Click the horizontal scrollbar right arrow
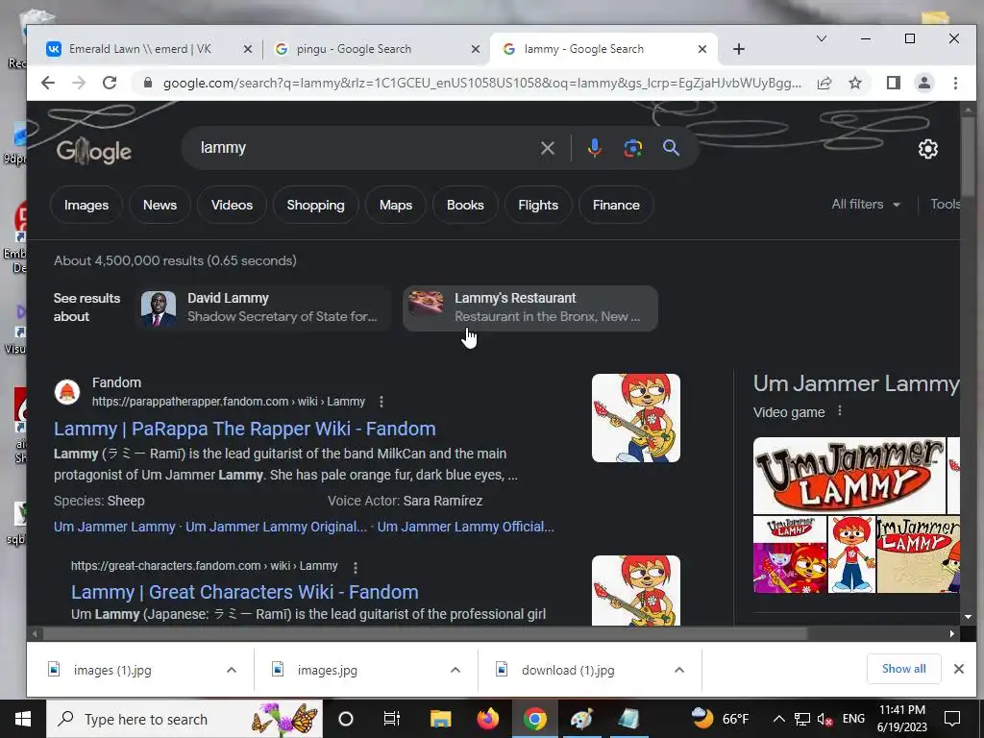Image resolution: width=984 pixels, height=738 pixels. coord(952,634)
